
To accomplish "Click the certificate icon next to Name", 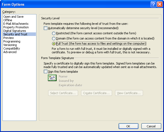I will [x=52, y=78].
